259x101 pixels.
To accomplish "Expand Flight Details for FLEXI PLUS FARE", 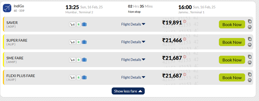I will (x=133, y=77).
